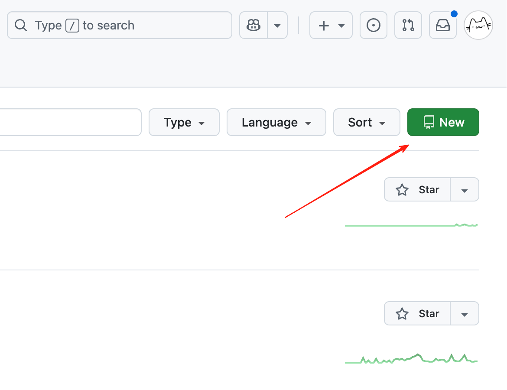Open the Language filter dropdown
507x390 pixels.
[276, 123]
